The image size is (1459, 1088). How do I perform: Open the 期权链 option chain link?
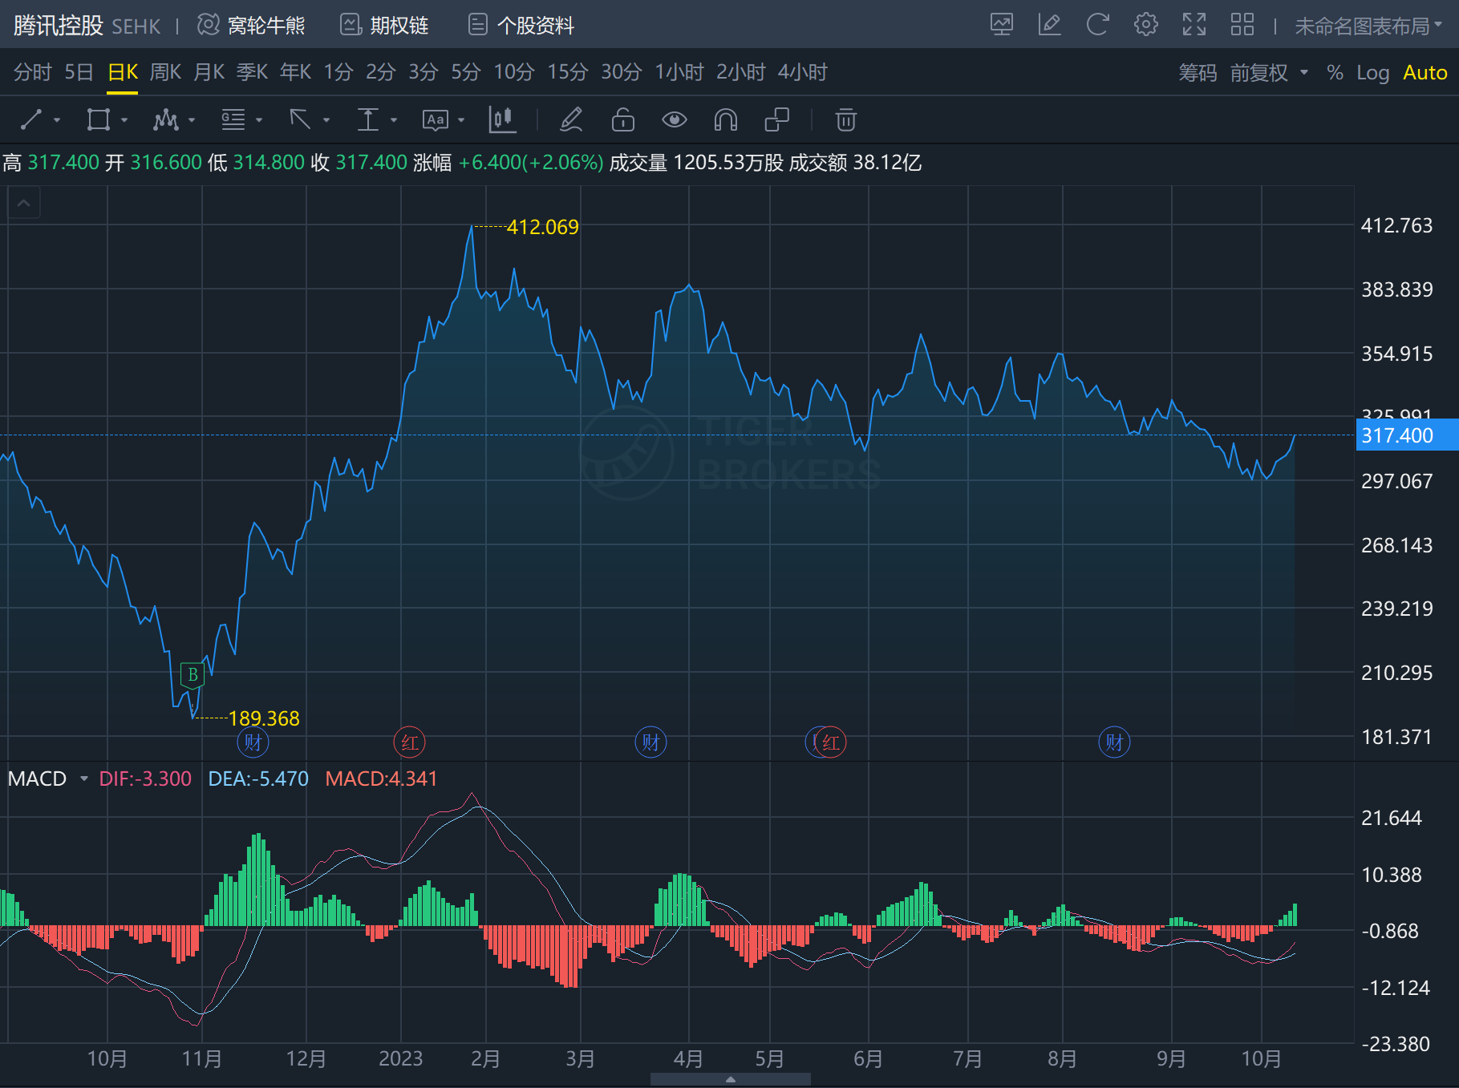pos(385,26)
